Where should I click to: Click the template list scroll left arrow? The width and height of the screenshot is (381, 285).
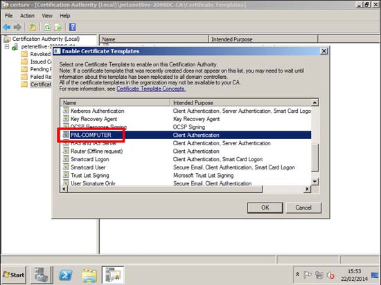tap(64, 189)
